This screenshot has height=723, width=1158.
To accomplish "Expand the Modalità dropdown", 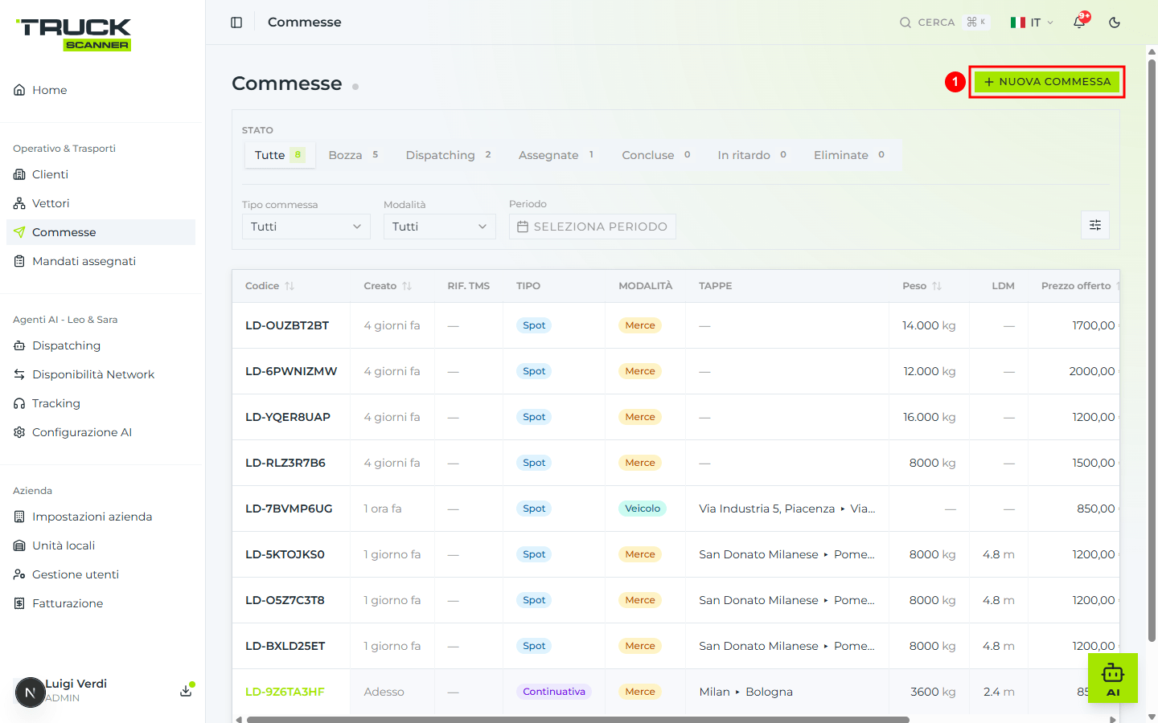I will 440,227.
